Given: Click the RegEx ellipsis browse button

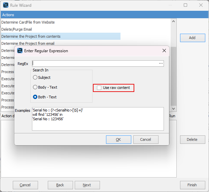Looking at the screenshot, I should (x=161, y=63).
